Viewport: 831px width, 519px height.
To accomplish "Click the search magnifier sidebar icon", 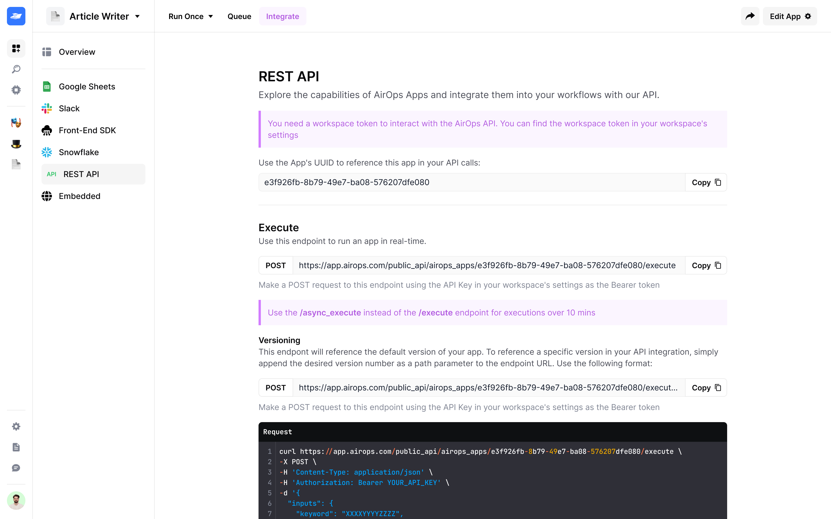I will (x=16, y=69).
